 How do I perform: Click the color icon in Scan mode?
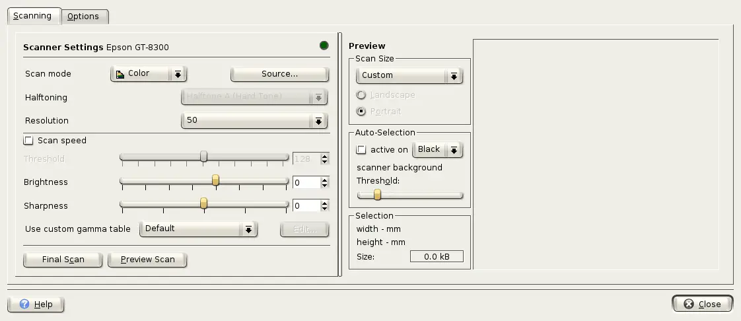120,74
